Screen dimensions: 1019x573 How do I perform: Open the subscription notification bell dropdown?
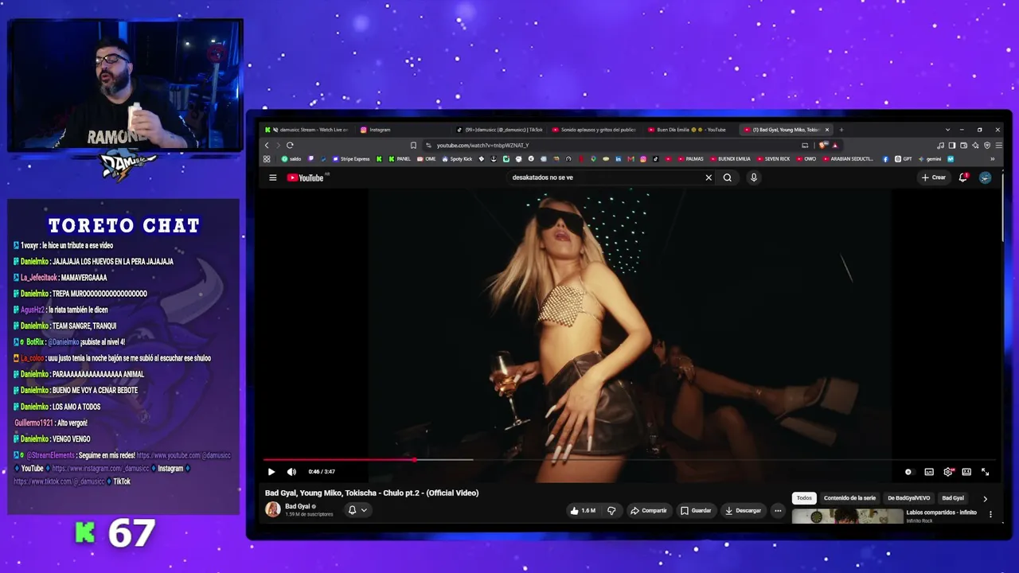coord(357,510)
